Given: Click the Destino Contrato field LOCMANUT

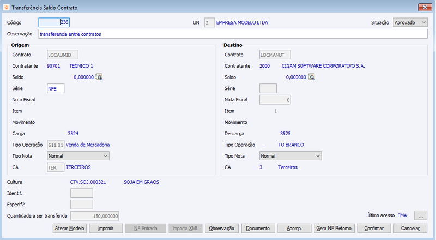Looking at the screenshot, I should point(275,55).
